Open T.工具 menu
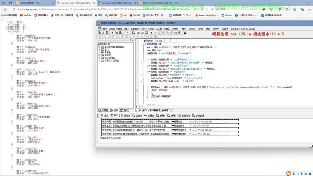This screenshot has width=313, height=176. coord(159,29)
